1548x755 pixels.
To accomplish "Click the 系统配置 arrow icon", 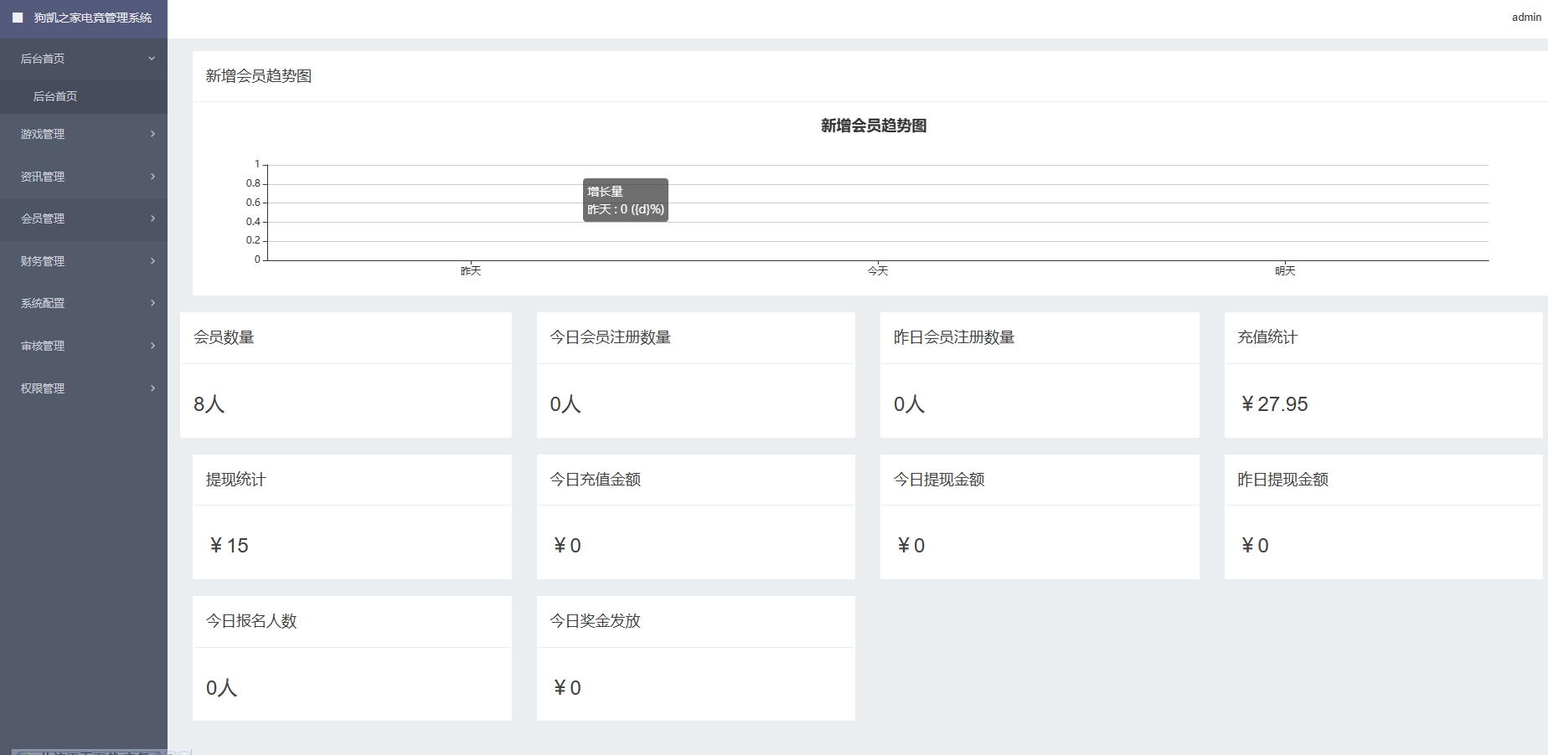I will (152, 303).
